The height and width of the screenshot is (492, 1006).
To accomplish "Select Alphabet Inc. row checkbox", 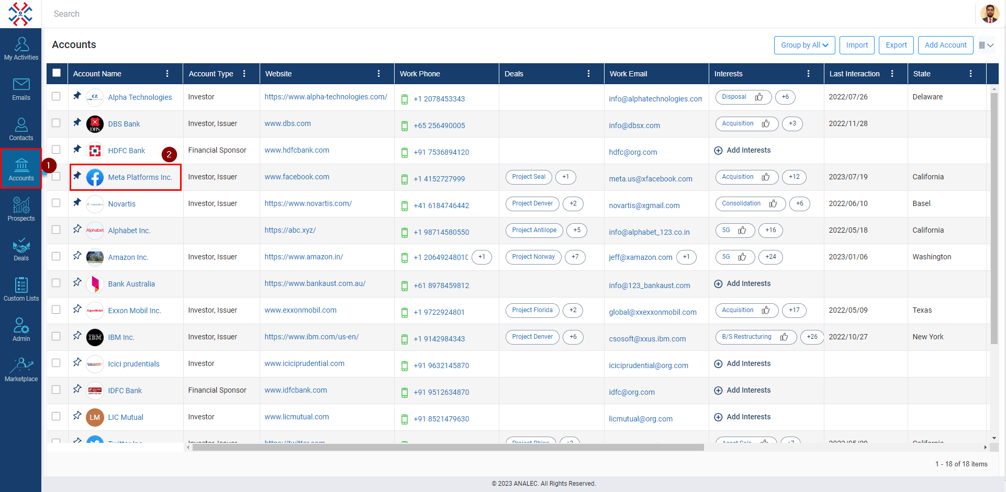I will point(56,230).
